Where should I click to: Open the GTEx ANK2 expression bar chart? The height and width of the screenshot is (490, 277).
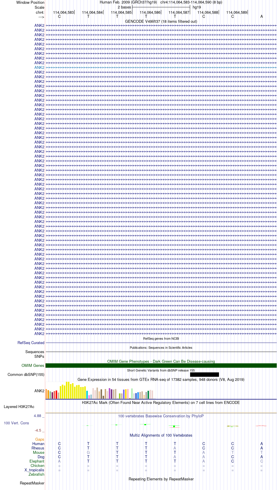(x=100, y=390)
